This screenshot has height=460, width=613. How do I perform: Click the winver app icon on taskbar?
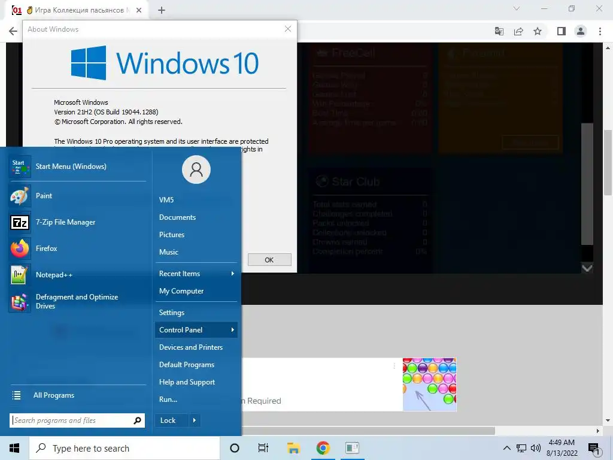click(352, 448)
